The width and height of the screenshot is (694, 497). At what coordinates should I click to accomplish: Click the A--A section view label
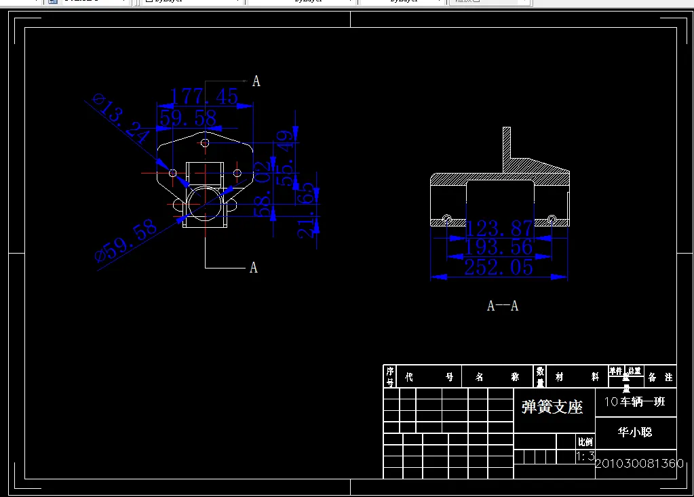point(503,306)
